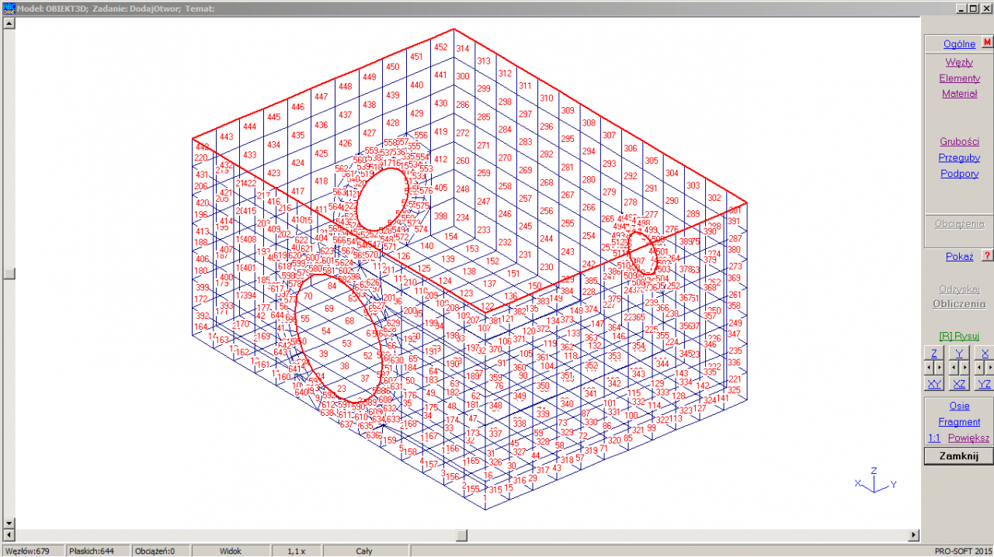
Task: Toggle Osie axes display
Action: tap(959, 406)
